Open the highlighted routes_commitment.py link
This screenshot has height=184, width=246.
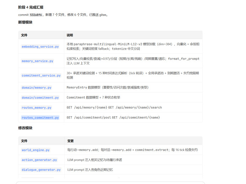coord(40,118)
